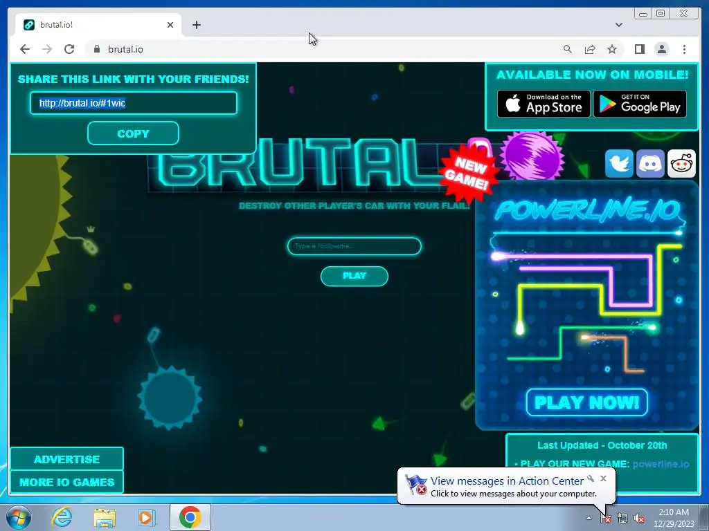
Task: Click the ADVERTISE button
Action: 67,459
